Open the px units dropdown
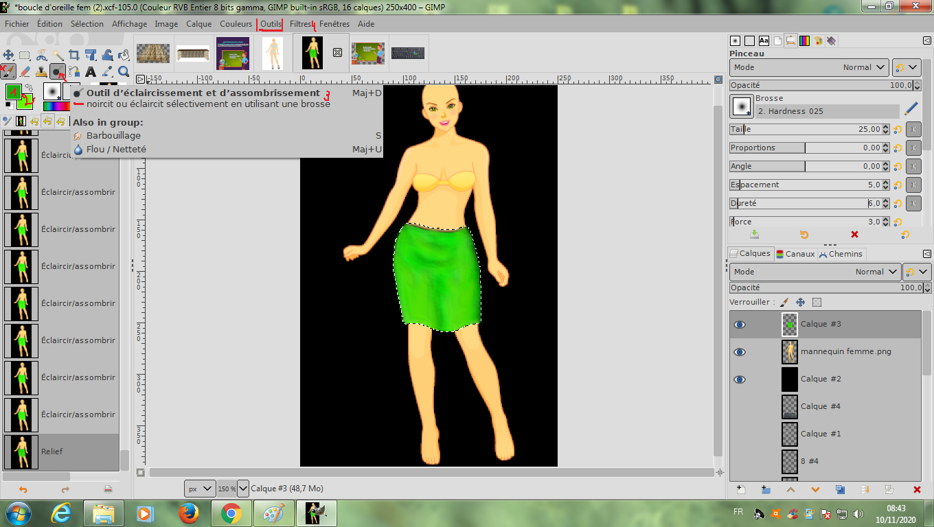Viewport: 934px width, 527px height. click(x=200, y=489)
